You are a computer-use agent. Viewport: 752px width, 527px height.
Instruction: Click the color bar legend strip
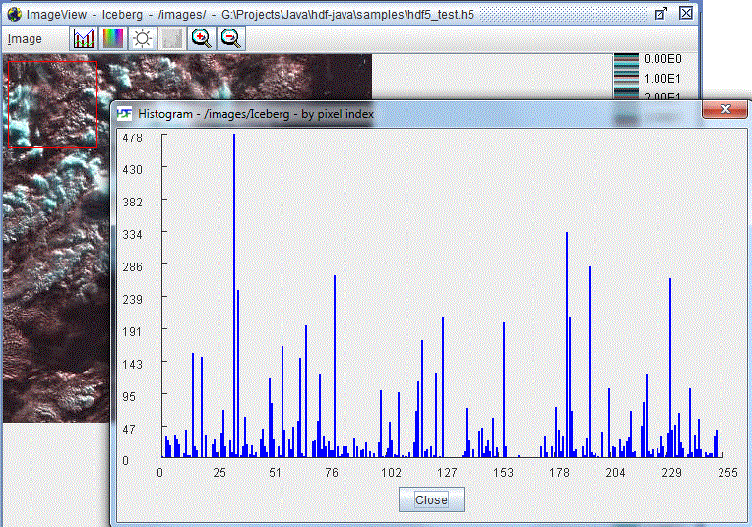click(626, 77)
